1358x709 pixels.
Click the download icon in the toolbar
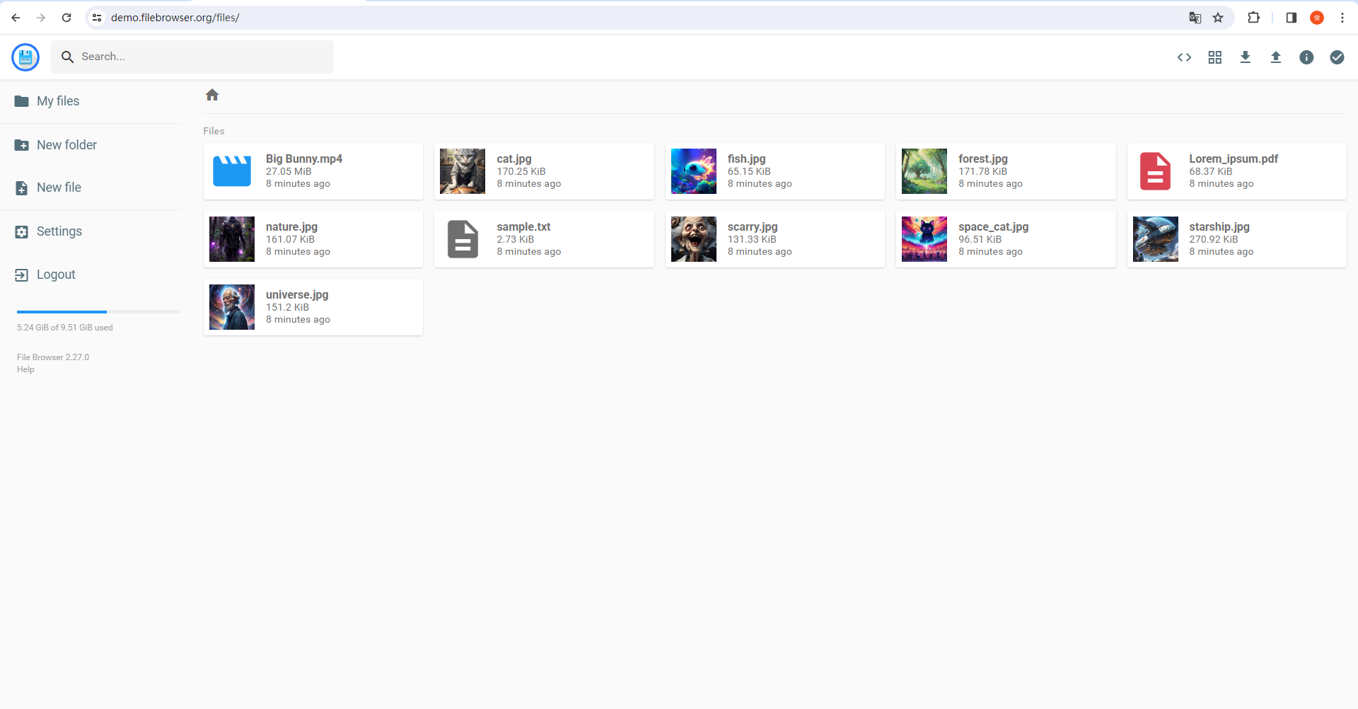click(1246, 57)
